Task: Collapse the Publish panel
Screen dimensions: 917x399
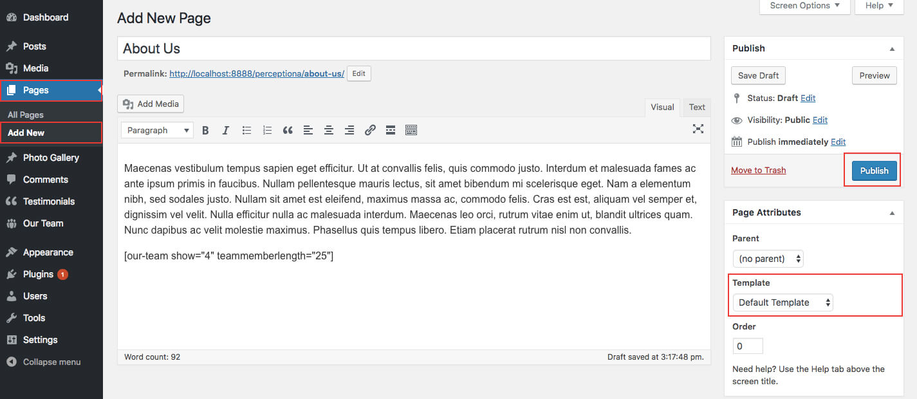Action: [892, 49]
